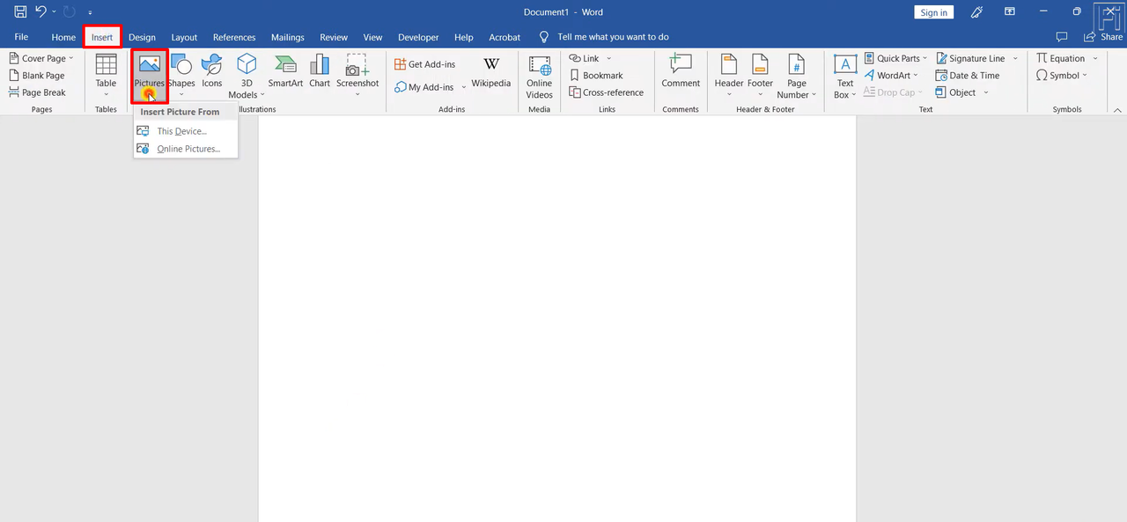
Task: Open the Equation menu
Action: [1066, 58]
